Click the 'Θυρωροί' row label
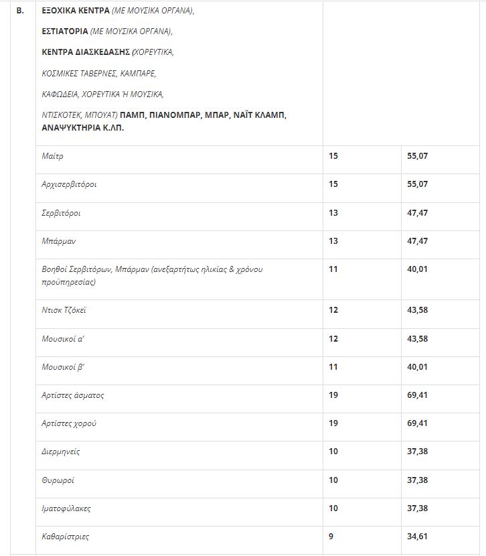The image size is (486, 556). pyautogui.click(x=57, y=480)
